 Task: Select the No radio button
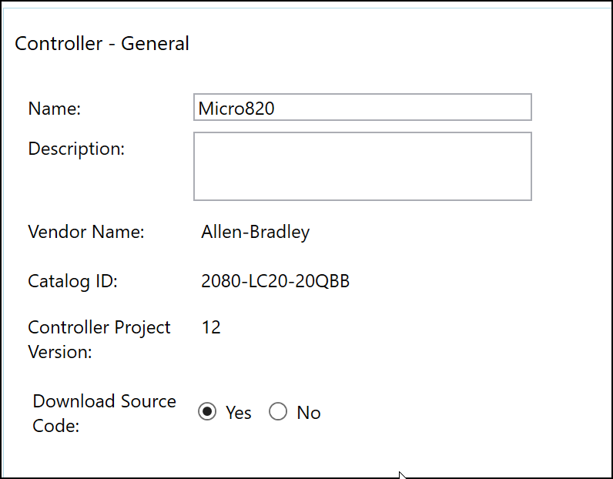tap(278, 412)
